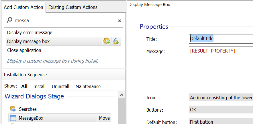
Task: Click the Title input with Default title
Action: pyautogui.click(x=221, y=39)
